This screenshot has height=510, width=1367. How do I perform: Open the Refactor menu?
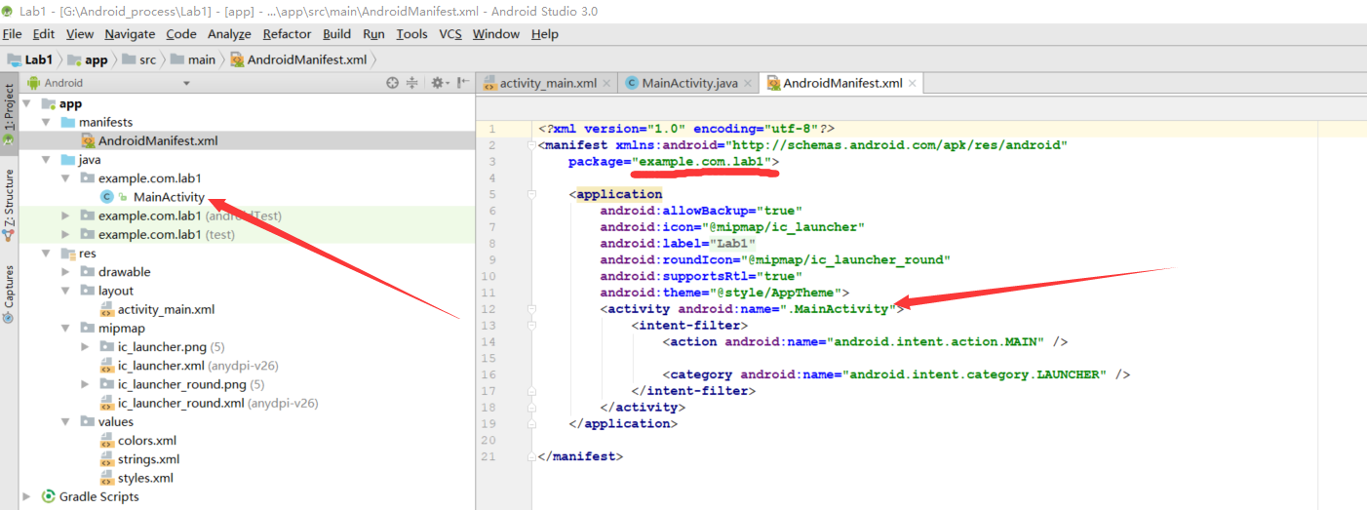[x=288, y=34]
